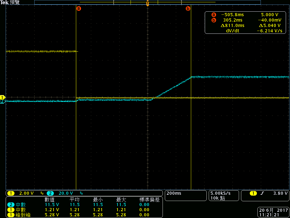The width and height of the screenshot is (290, 218).
Task: Click the 11.5 V value in 數值 column
Action: click(52, 205)
